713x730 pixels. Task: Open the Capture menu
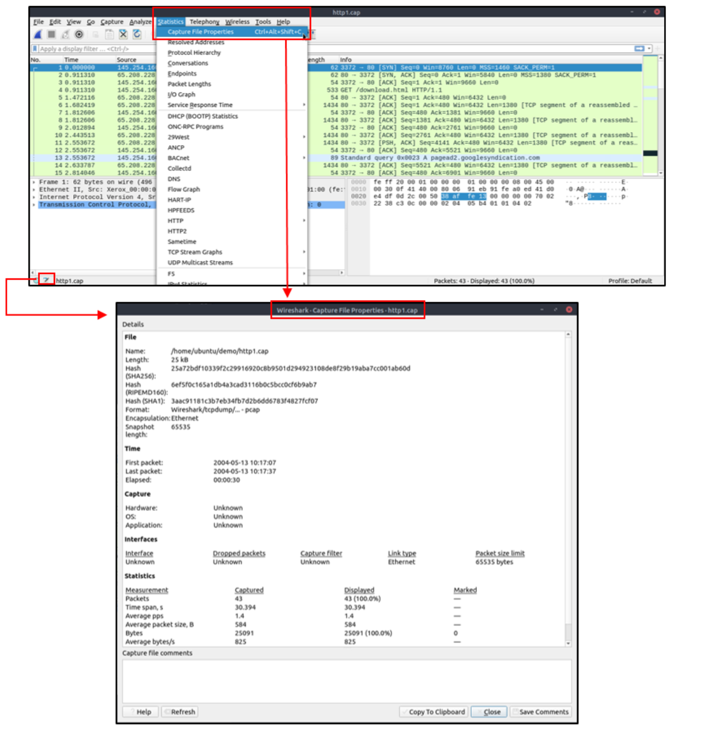tap(112, 22)
